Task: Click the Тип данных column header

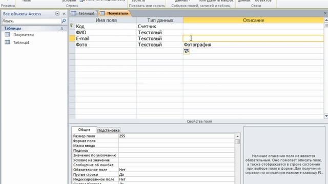Action: coord(160,20)
